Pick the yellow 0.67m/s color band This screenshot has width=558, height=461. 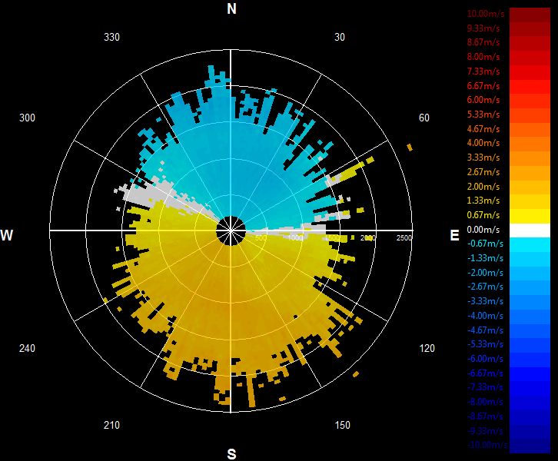pos(530,216)
